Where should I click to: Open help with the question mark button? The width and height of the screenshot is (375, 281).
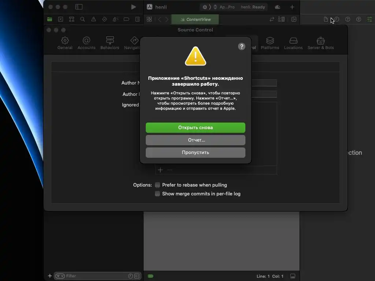(242, 46)
